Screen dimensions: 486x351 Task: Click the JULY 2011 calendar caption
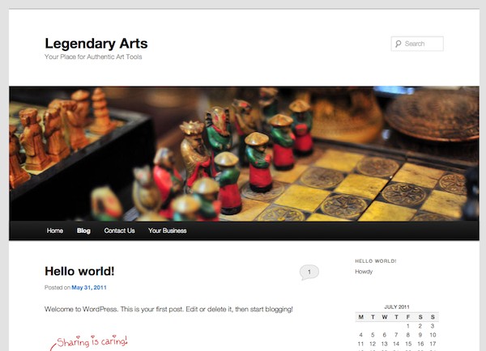397,307
